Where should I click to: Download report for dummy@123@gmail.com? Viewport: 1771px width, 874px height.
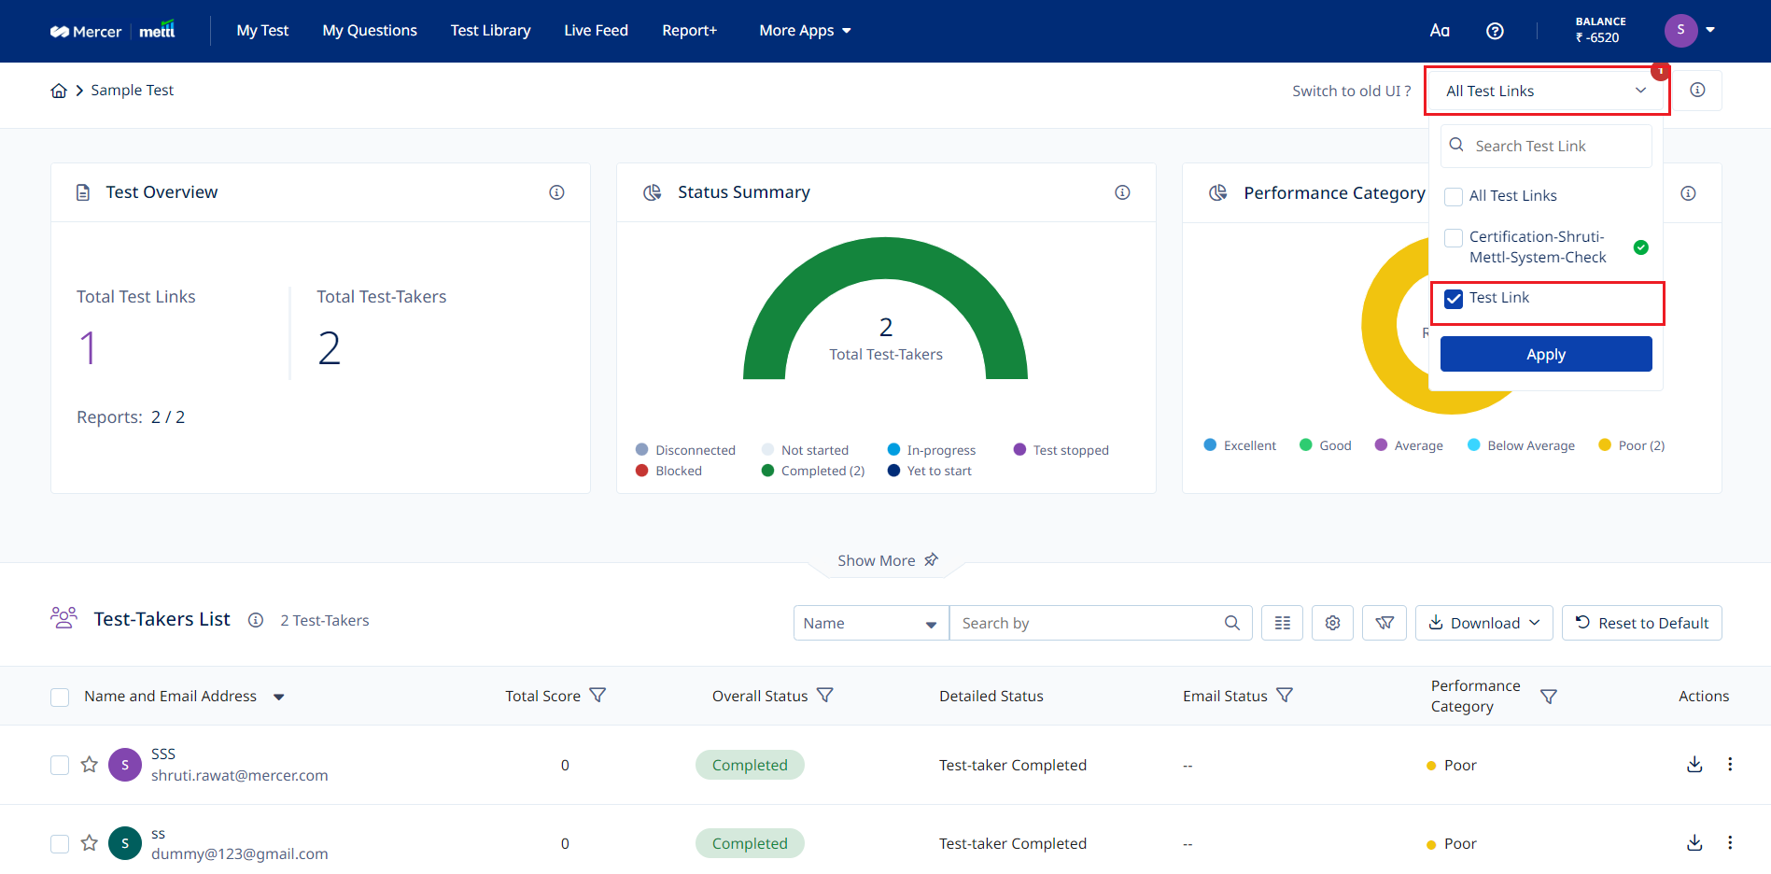point(1694,843)
